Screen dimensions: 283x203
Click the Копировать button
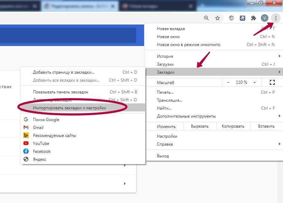233,127
